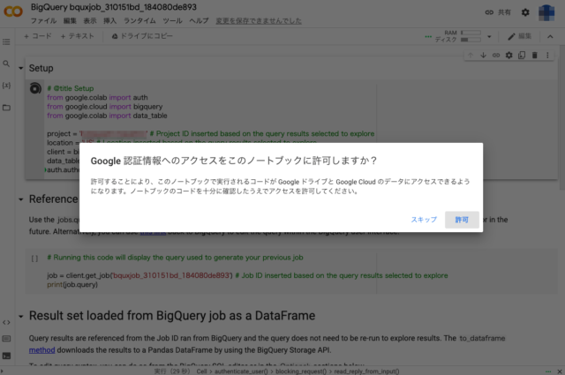The width and height of the screenshot is (565, 375).
Task: Click 変更を保存できませんでした link
Action: (259, 21)
